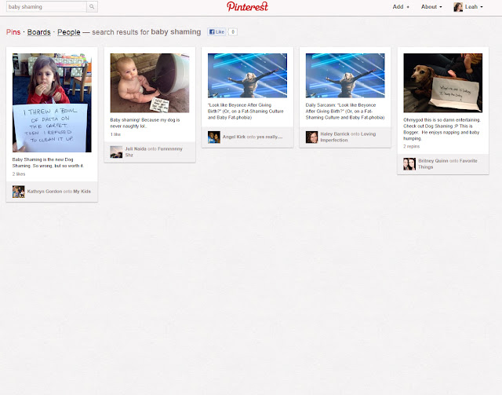Click the search magnifier icon button

coord(92,6)
